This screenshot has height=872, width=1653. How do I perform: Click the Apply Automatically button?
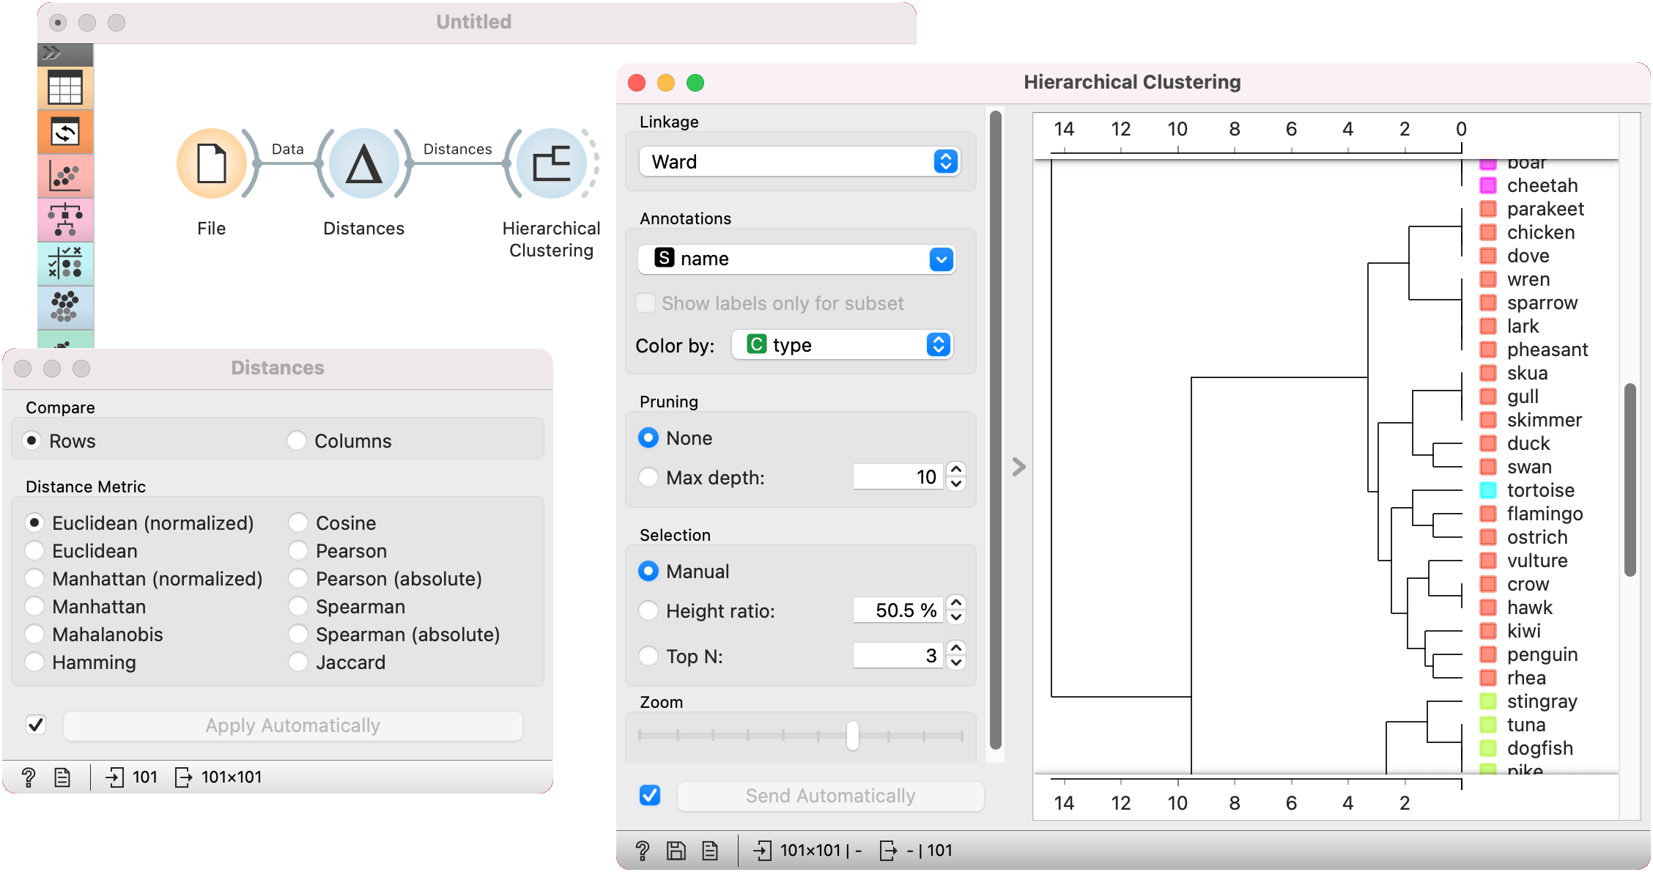tap(292, 725)
